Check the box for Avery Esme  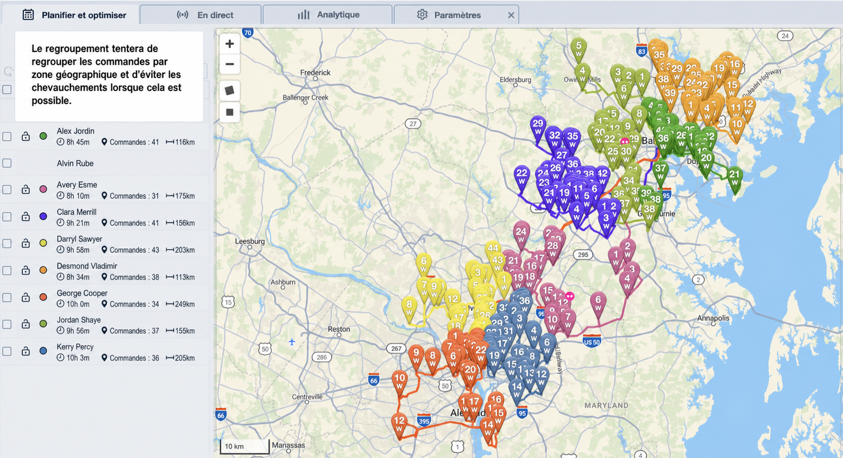tap(7, 189)
